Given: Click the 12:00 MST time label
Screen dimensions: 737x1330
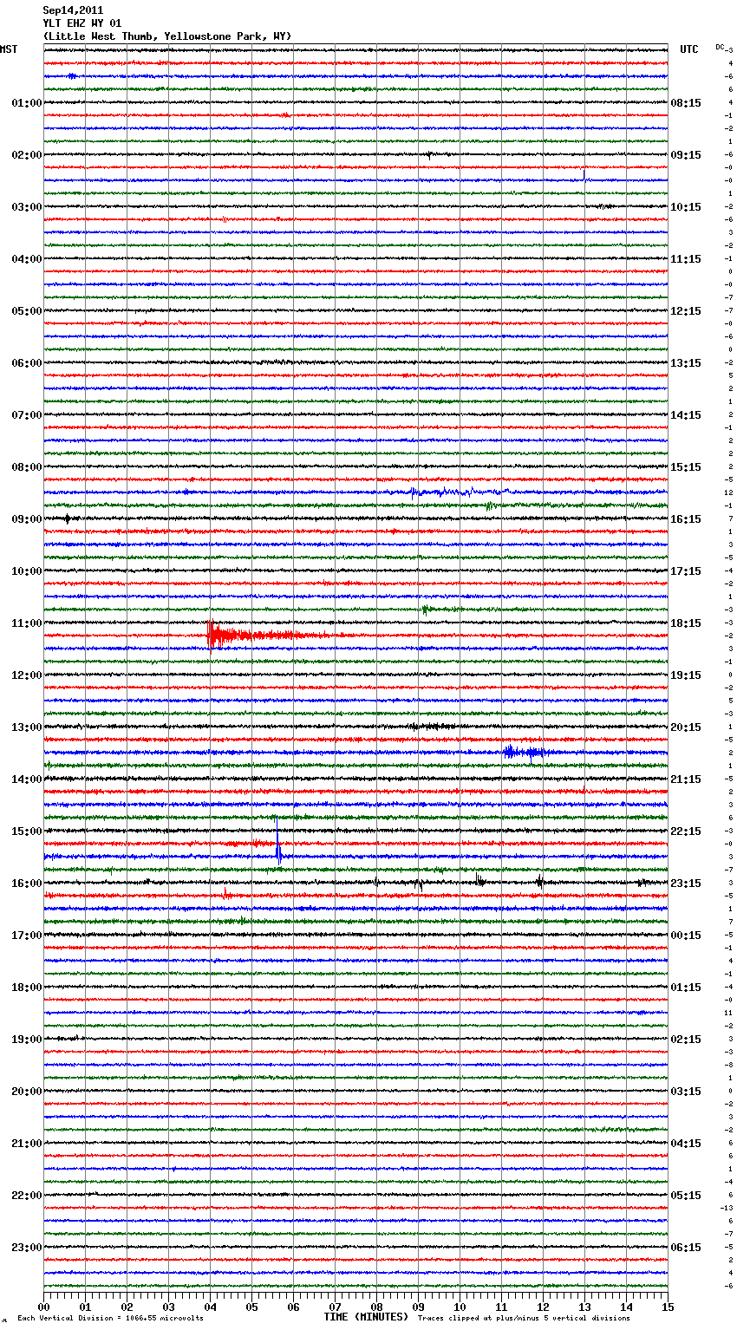Looking at the screenshot, I should pos(27,675).
